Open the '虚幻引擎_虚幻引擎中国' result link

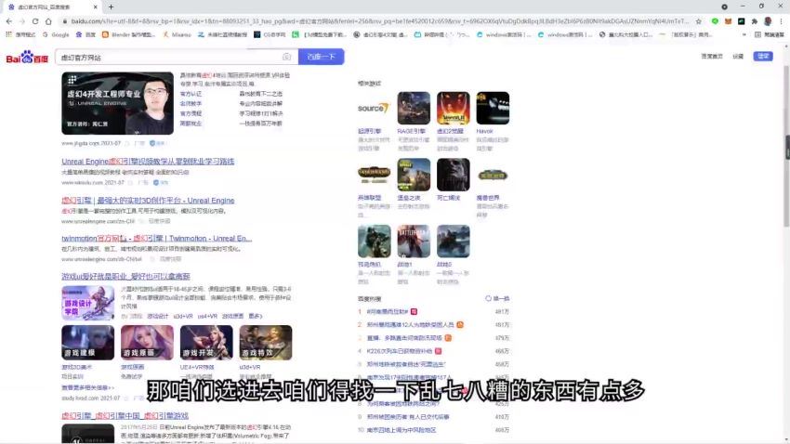click(x=125, y=416)
